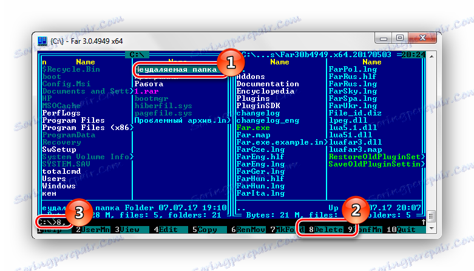Screen dimensions: 474x271
Task: Select the luafar3.dll file
Action: click(355, 142)
